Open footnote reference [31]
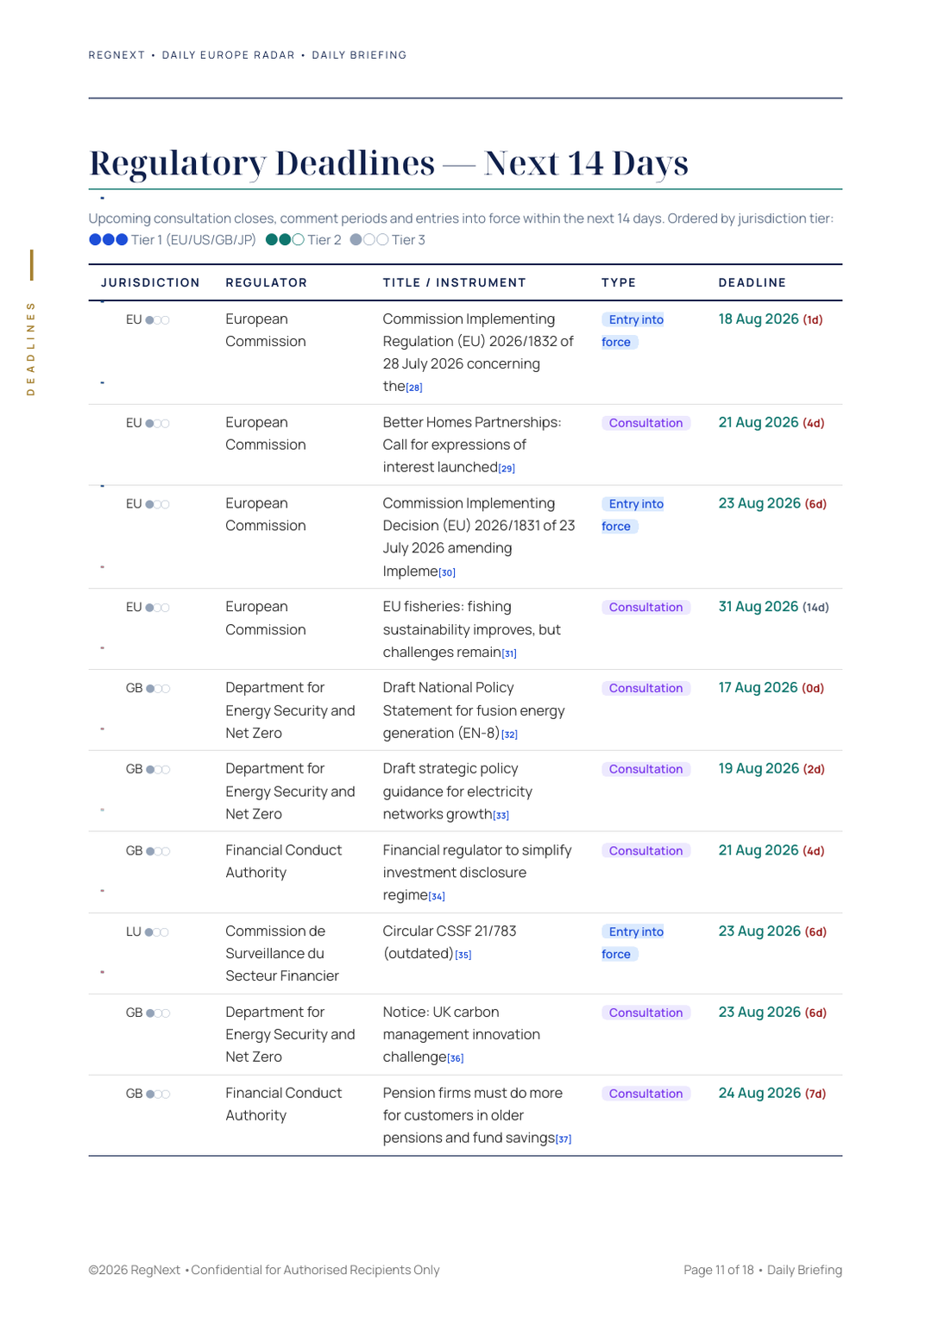 [x=509, y=653]
